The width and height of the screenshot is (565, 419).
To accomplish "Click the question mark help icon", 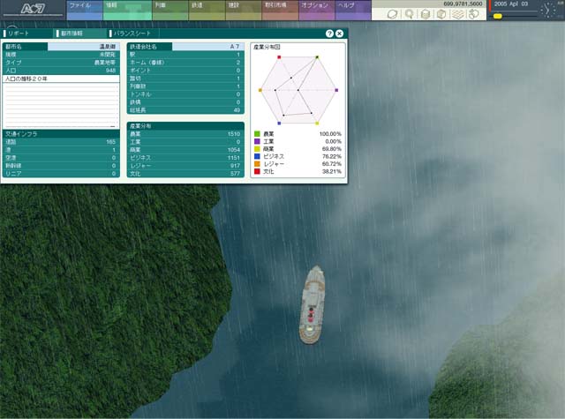I will pyautogui.click(x=329, y=34).
